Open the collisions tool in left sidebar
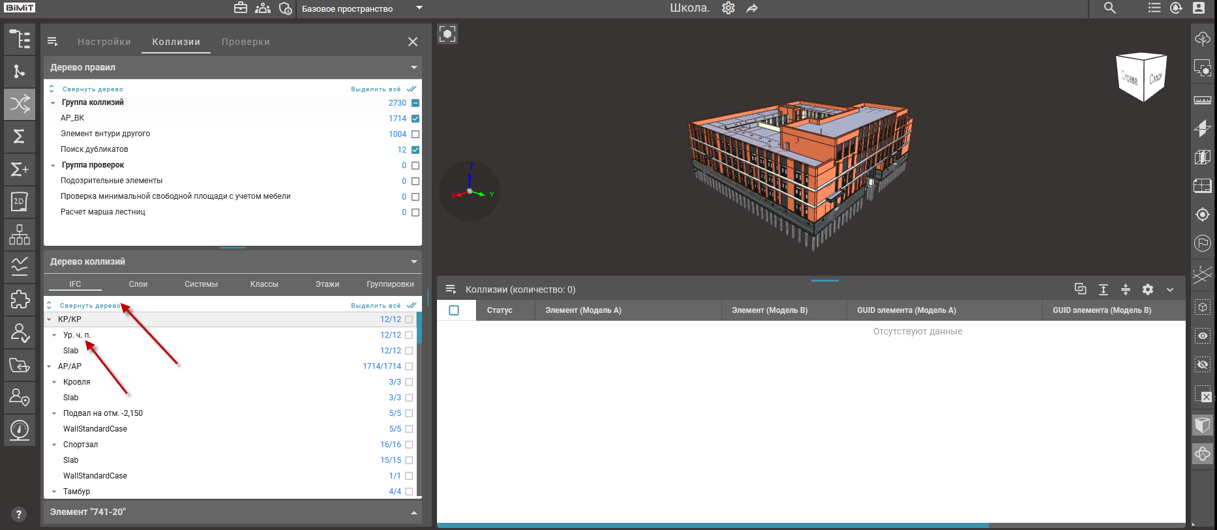 pos(20,104)
